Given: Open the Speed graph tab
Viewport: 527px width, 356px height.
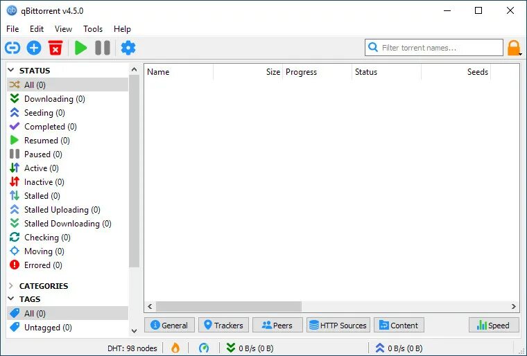Looking at the screenshot, I should [x=494, y=325].
